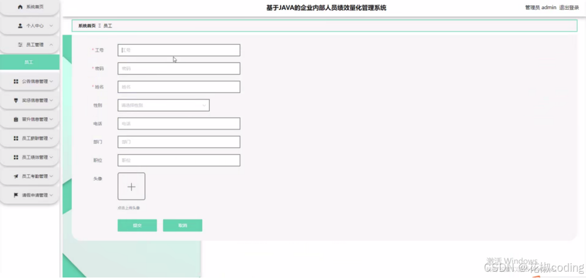Viewport: 586px width, 278px height.
Task: Click the trophy icon beside 奖惩信息管理
Action: (16, 100)
